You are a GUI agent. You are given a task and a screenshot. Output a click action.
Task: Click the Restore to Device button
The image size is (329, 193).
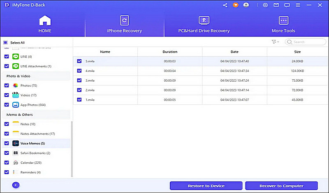point(206,186)
